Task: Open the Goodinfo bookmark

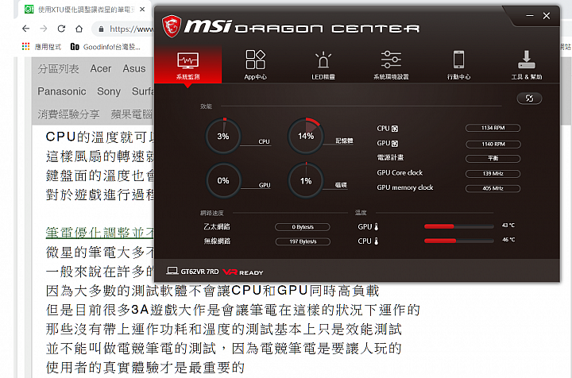Action: (106, 47)
